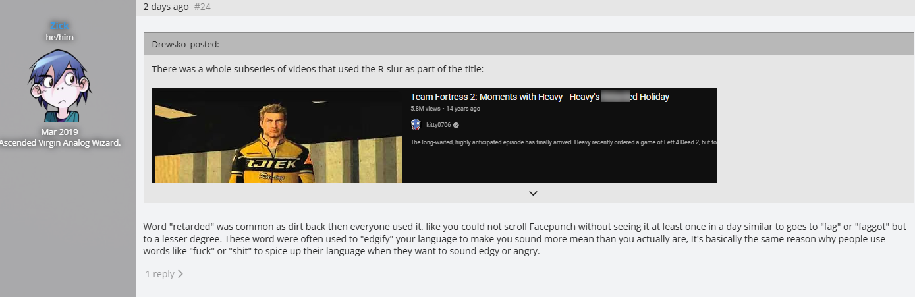This screenshot has width=915, height=297.
Task: Click the video description starting The long-waited
Action: [x=563, y=142]
